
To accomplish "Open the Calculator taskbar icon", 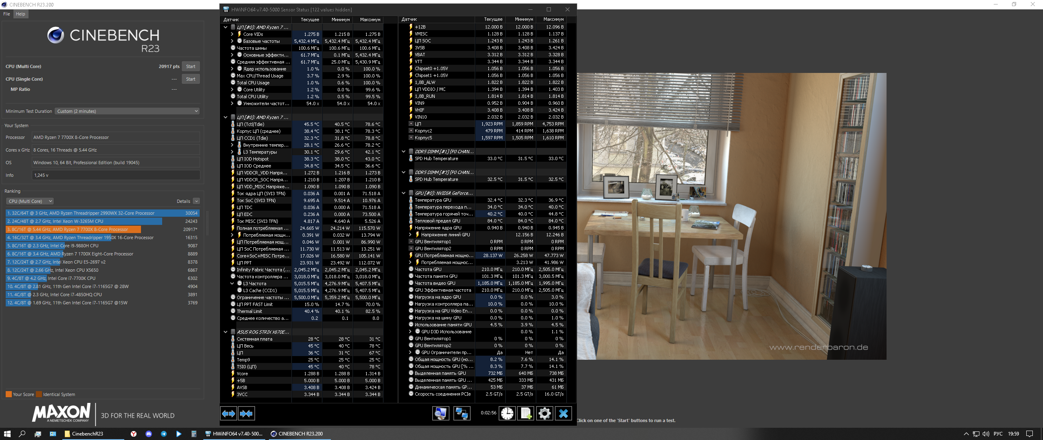I will 194,434.
